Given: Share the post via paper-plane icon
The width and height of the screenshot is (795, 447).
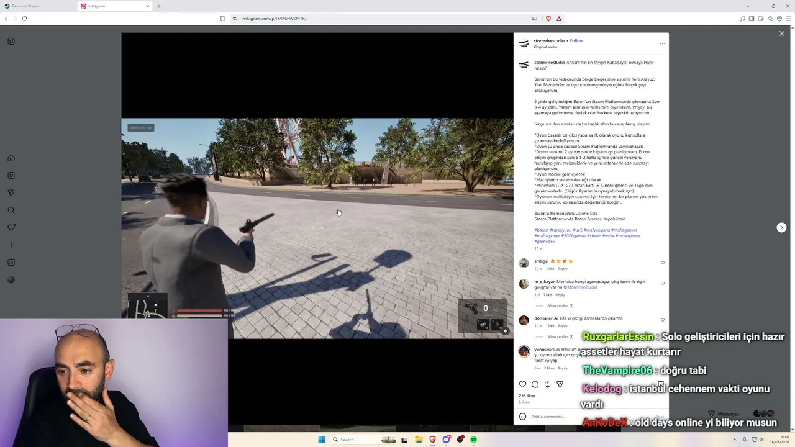Looking at the screenshot, I should [560, 384].
